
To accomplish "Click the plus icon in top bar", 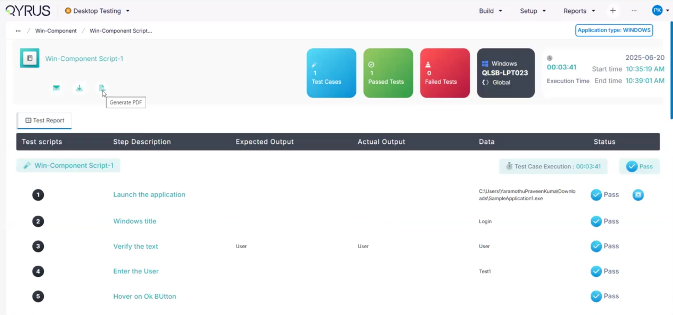I will point(613,11).
